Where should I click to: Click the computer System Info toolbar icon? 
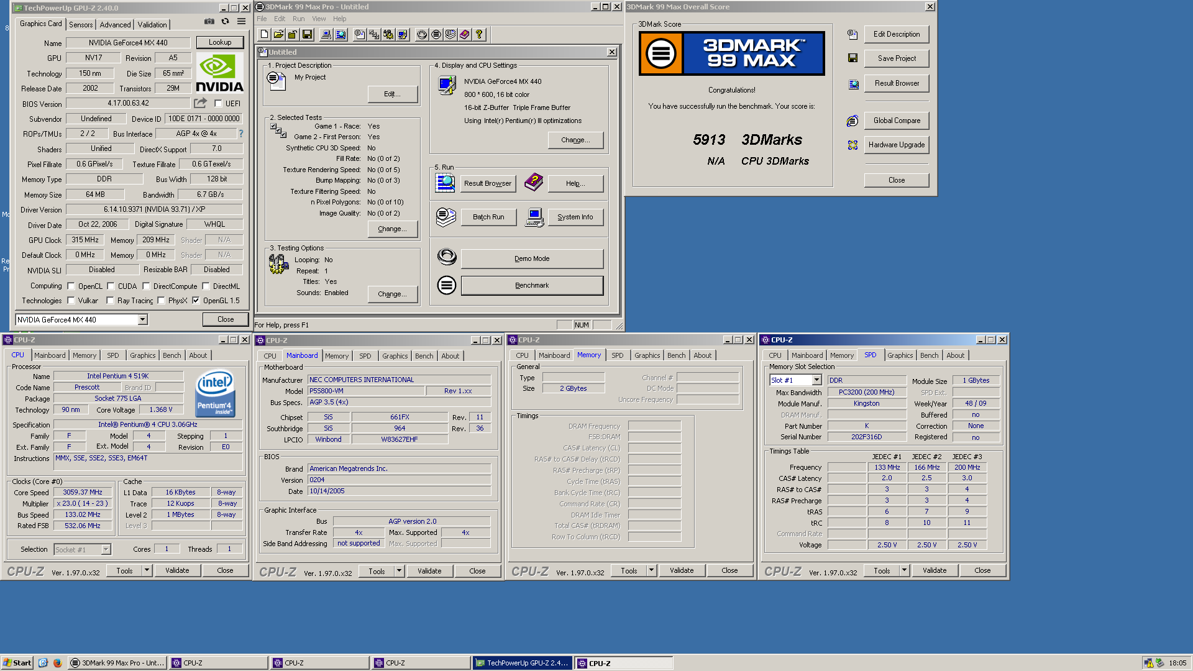coord(326,35)
